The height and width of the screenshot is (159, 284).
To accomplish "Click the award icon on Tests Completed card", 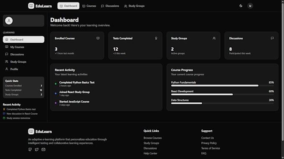I will 156,38.
